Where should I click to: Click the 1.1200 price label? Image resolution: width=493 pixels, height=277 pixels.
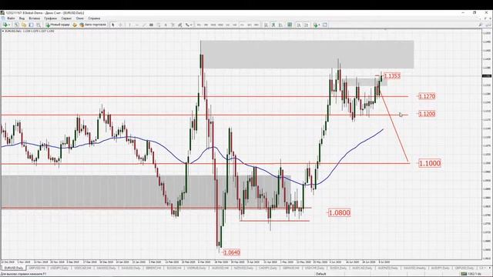(x=427, y=114)
